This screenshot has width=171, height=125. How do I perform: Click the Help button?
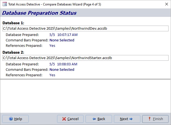coord(15,119)
